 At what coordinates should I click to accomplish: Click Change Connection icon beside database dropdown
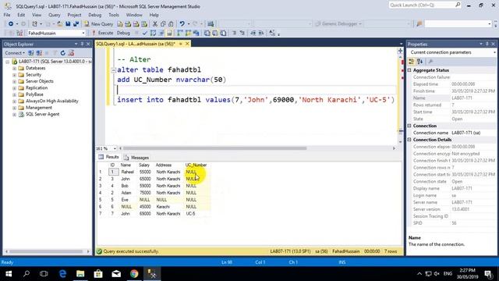19,33
